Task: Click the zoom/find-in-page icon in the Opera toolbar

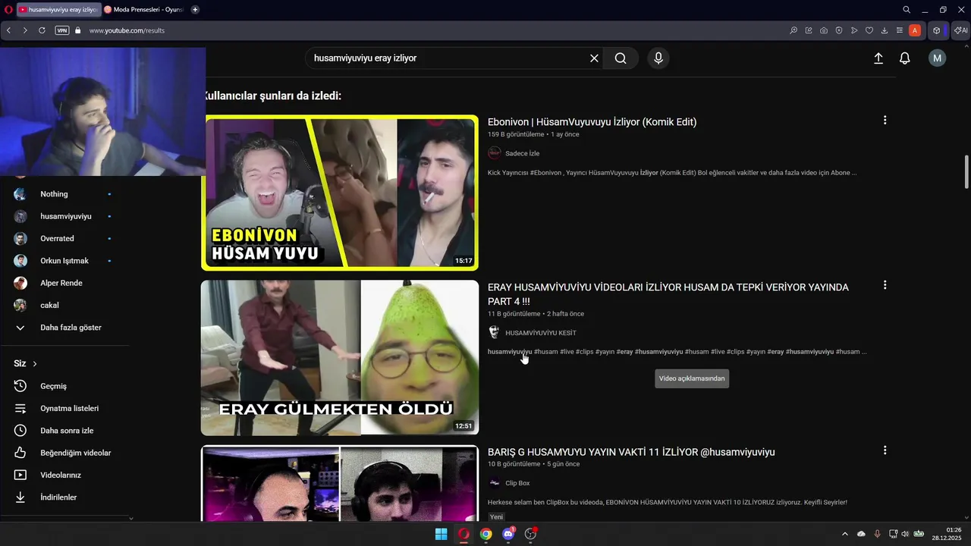Action: 793,30
